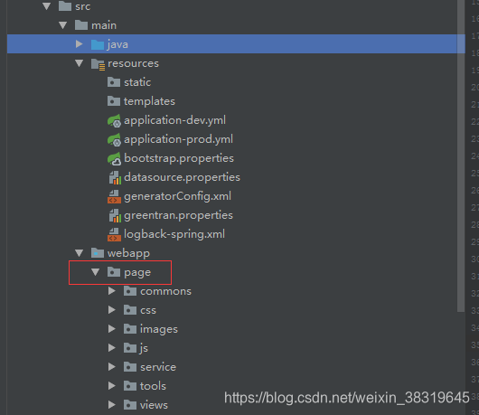Viewport: 479px width, 415px height.
Task: Select the resources folder name
Action: (x=133, y=63)
